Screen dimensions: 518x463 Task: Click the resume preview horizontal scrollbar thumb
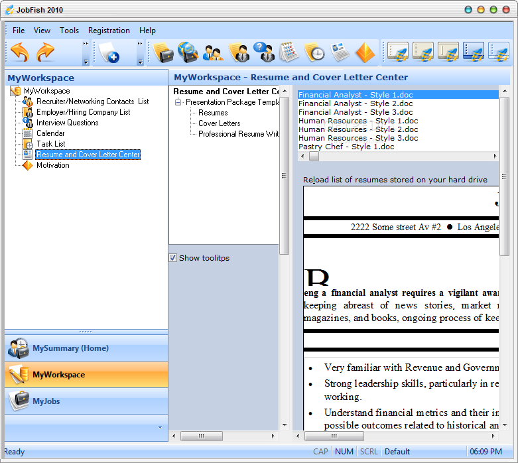tap(334, 436)
